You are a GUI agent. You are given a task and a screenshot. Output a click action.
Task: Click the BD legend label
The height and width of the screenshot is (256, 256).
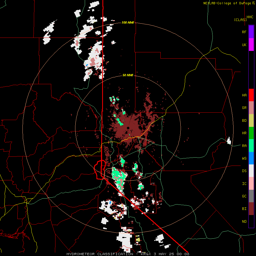click(244, 121)
